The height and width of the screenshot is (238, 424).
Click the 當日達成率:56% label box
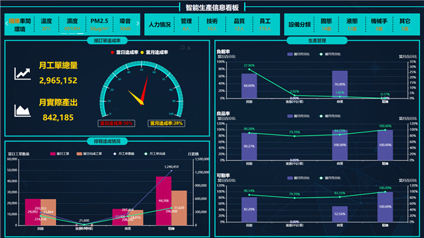116,123
